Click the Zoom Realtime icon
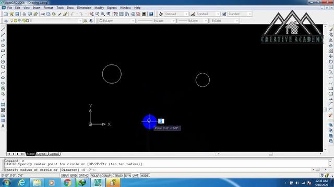The height and width of the screenshot is (187, 334). (97, 14)
